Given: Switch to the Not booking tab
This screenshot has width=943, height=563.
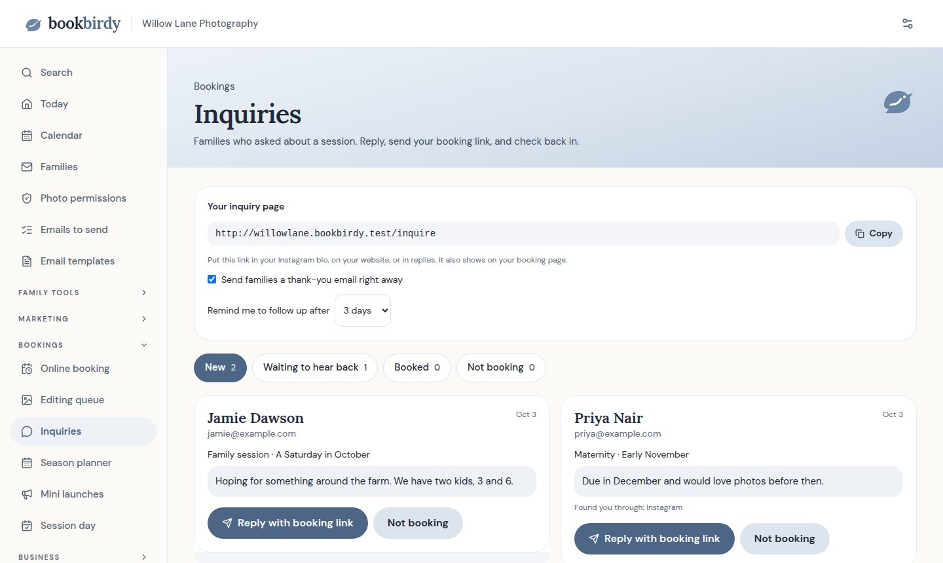Looking at the screenshot, I should [x=501, y=368].
